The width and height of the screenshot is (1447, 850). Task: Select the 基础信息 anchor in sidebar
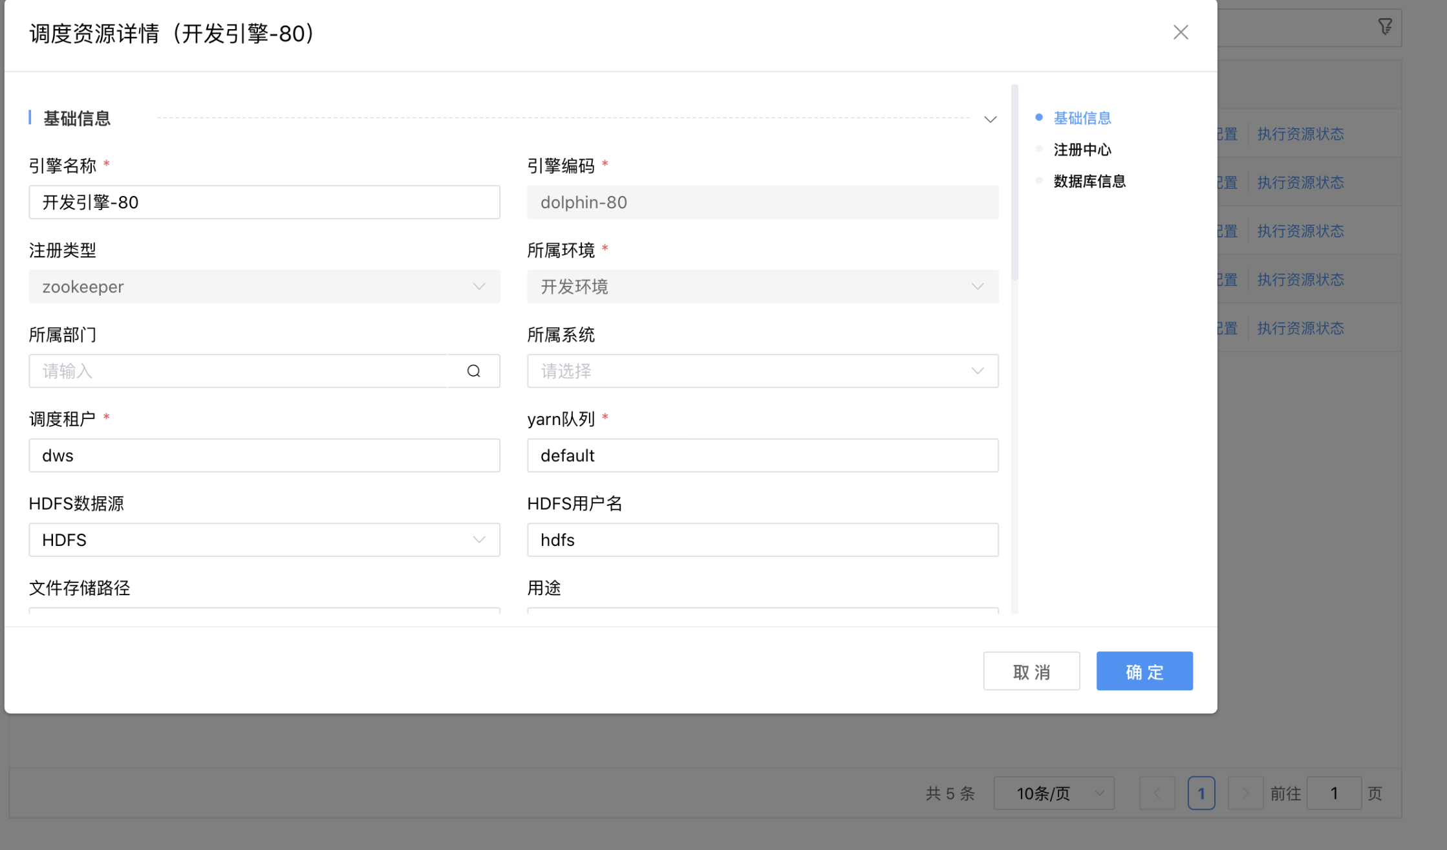coord(1082,118)
